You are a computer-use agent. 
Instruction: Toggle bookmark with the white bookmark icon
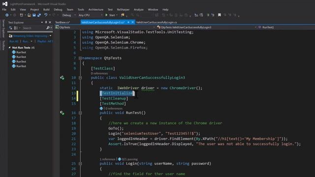(220, 15)
